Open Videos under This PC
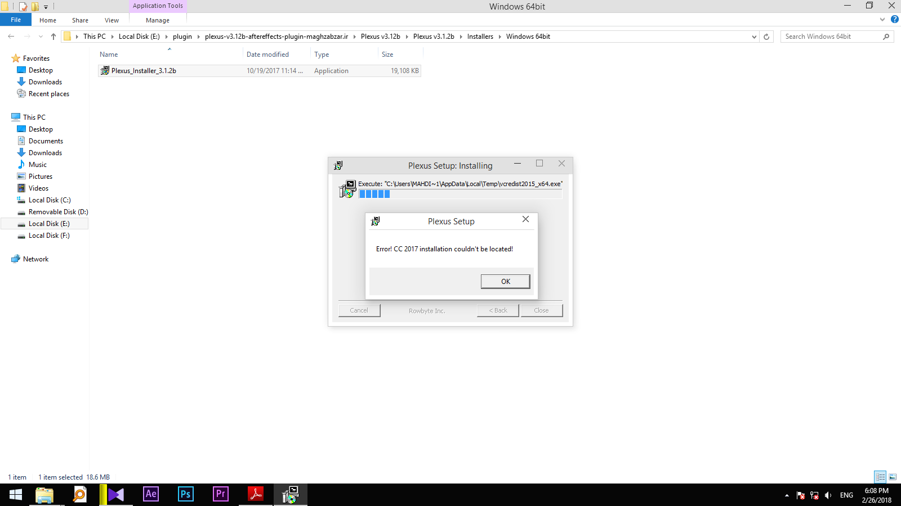The image size is (901, 506). click(x=38, y=188)
